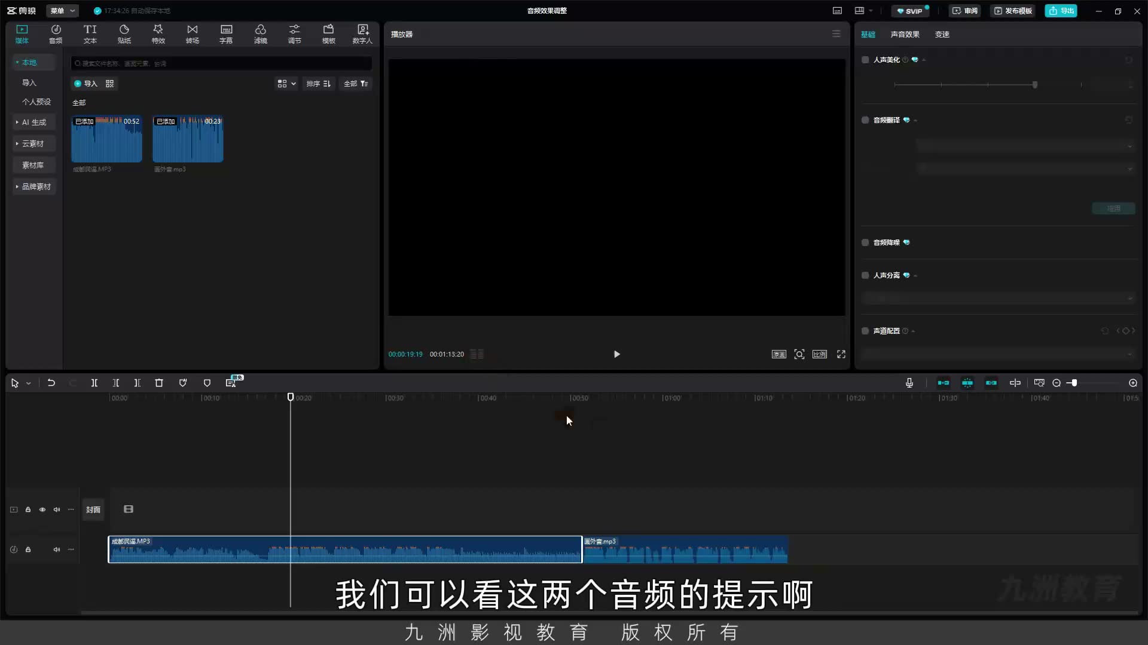Click the 封面 cover button on timeline
The height and width of the screenshot is (645, 1148).
[93, 509]
